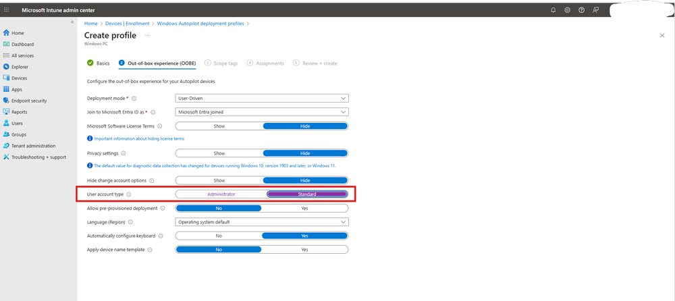Collapse the left navigation menu chevron
The image size is (675, 301).
coord(72,22)
